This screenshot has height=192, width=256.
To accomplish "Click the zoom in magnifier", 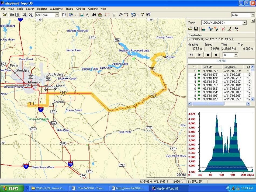I will (x=25, y=15).
